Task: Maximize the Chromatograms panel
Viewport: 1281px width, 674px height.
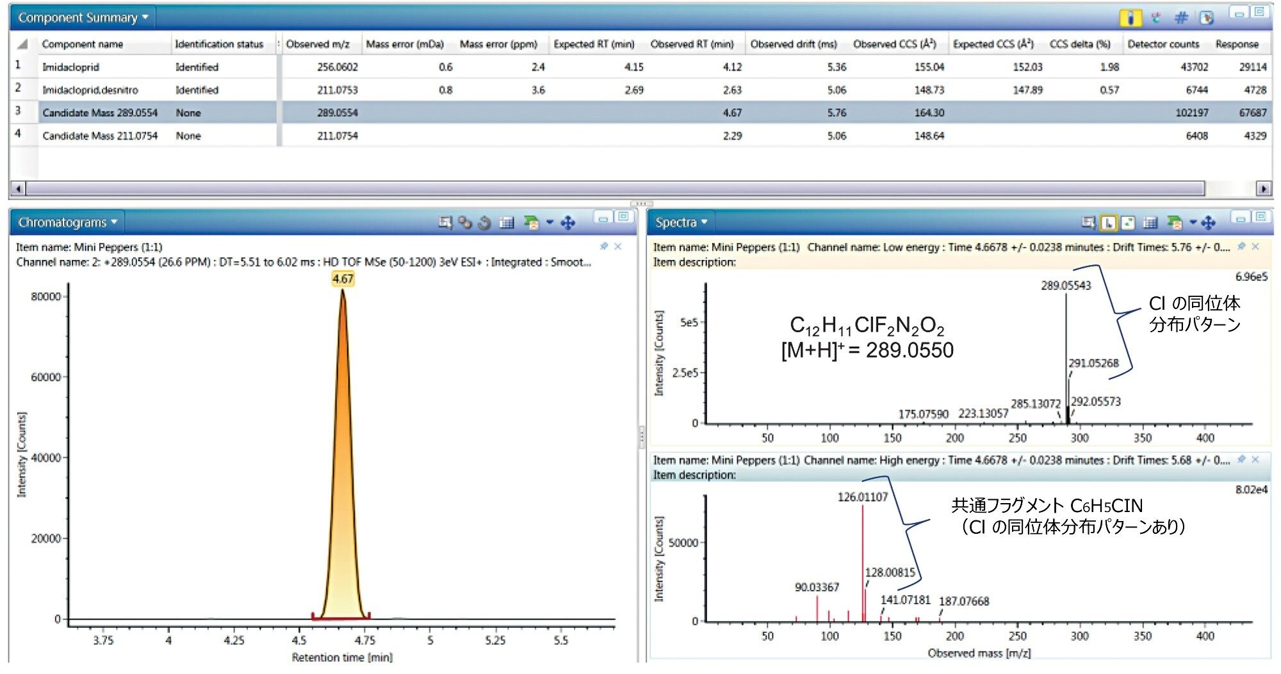Action: point(623,217)
